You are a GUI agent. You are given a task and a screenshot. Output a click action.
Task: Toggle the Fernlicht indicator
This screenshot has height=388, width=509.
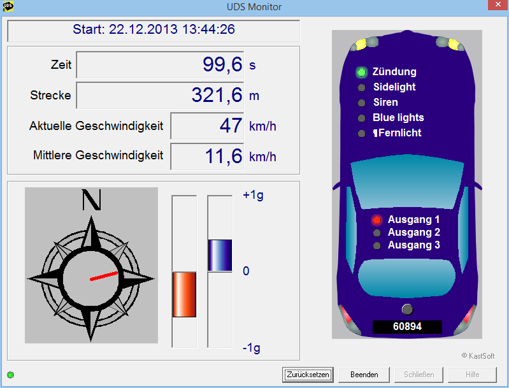(361, 133)
